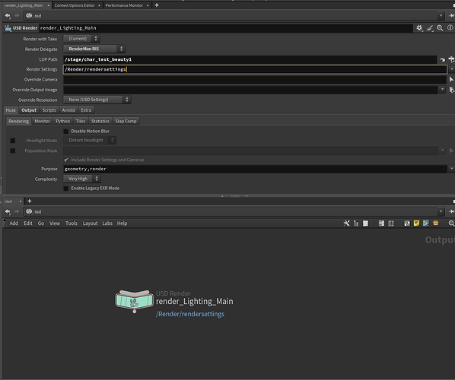Click the network editor wrench tools icon
This screenshot has height=380, width=455.
coord(346,223)
